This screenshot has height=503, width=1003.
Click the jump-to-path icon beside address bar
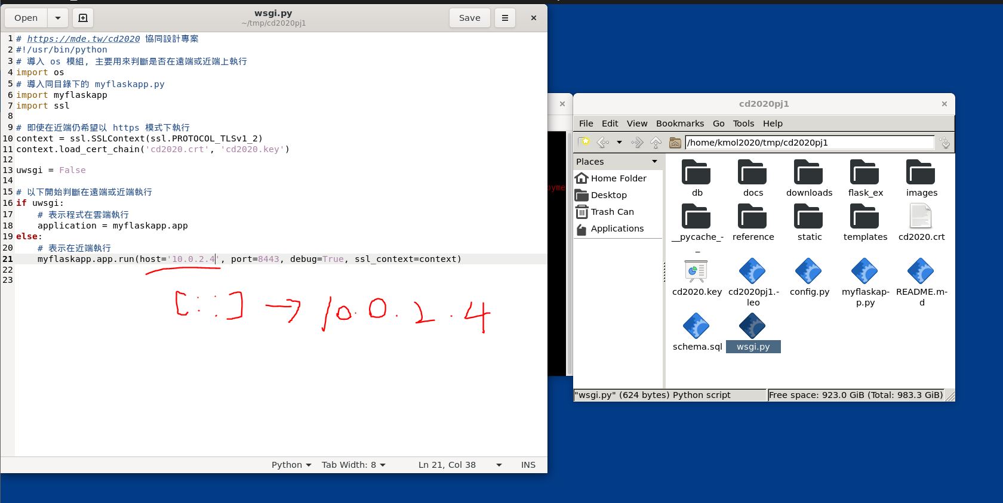pos(944,142)
